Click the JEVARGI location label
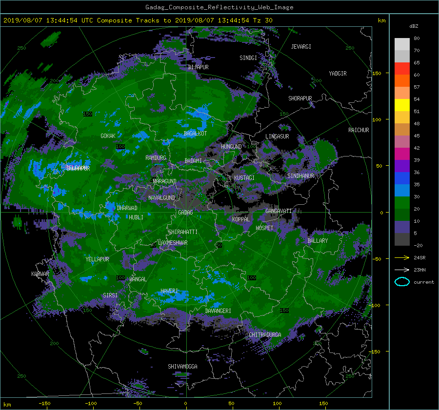 (301, 47)
